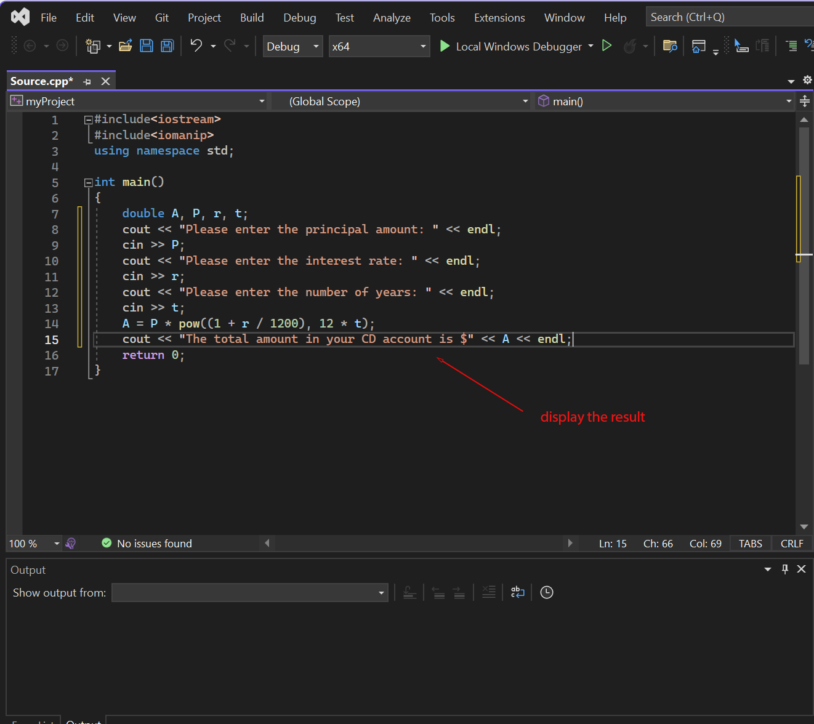The width and height of the screenshot is (814, 724).
Task: Navigate backward with the back arrow icon
Action: pos(30,46)
